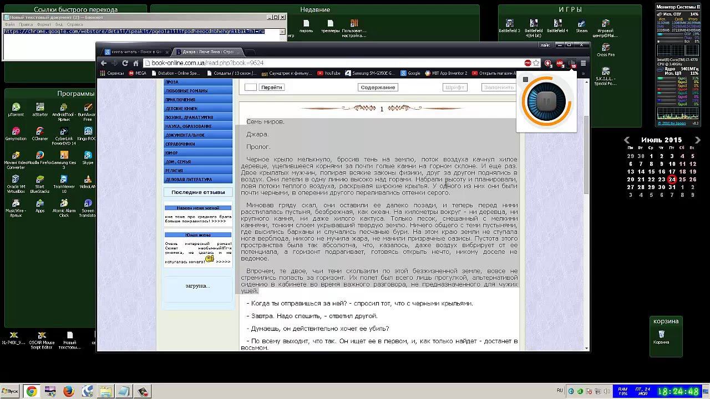The height and width of the screenshot is (399, 710).
Task: Click the stop square in the SpeakIt popup
Action: click(526, 80)
